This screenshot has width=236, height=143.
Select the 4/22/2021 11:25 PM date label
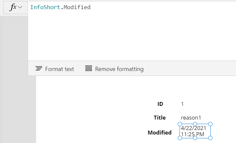[x=195, y=131]
